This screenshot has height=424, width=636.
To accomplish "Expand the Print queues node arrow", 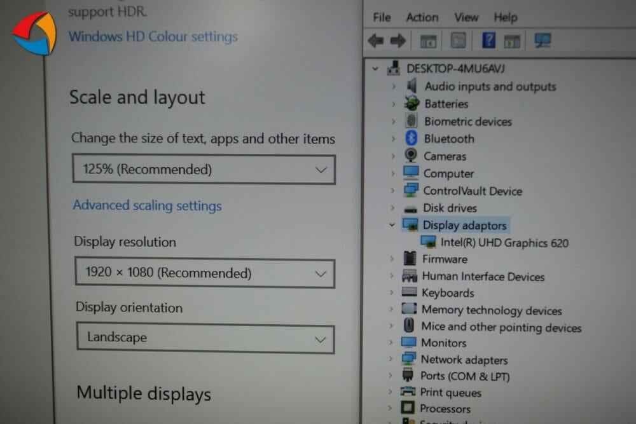I will coord(391,392).
